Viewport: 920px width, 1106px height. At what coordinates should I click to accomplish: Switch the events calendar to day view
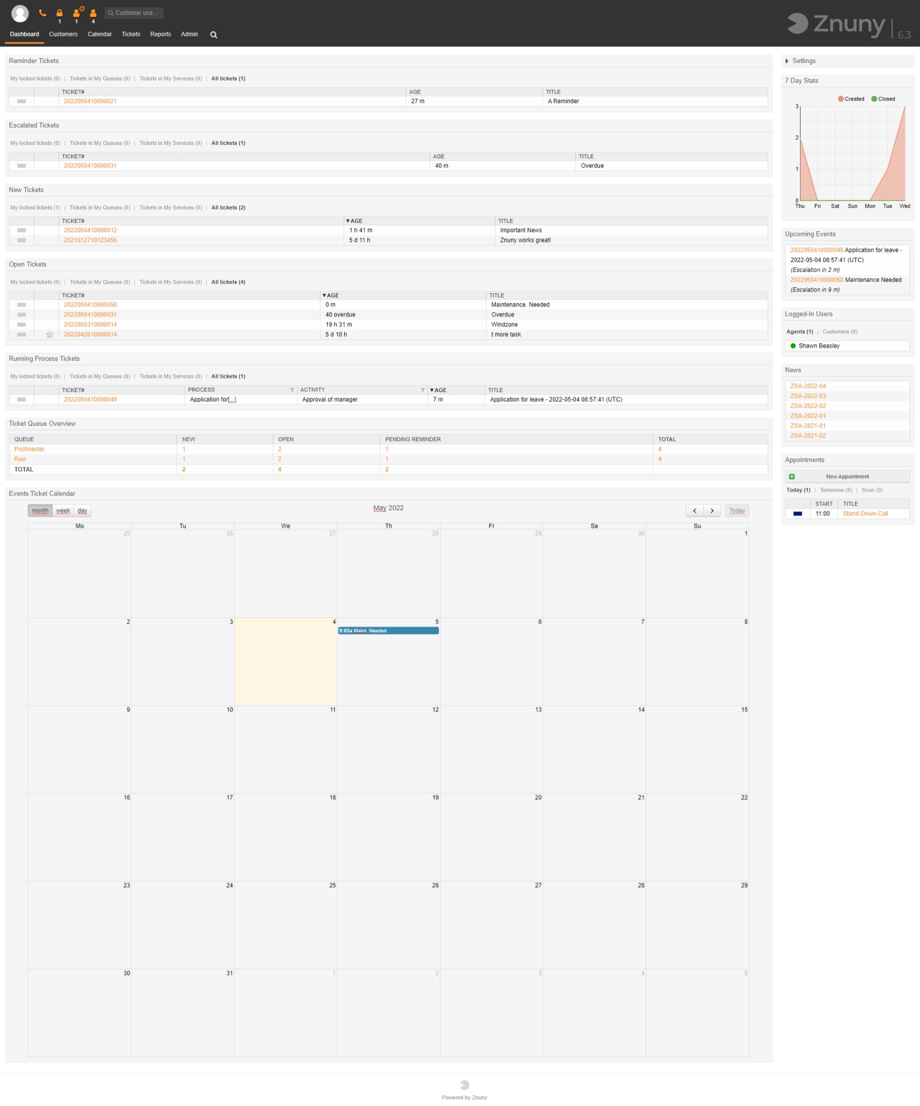coord(82,510)
